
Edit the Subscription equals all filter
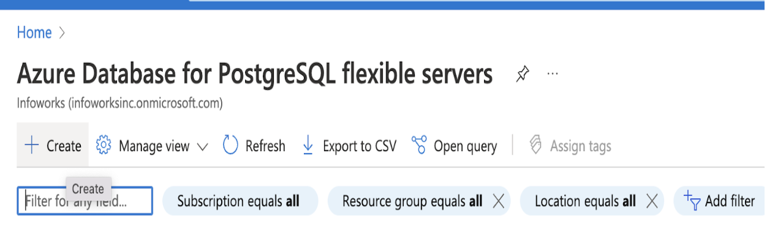240,201
